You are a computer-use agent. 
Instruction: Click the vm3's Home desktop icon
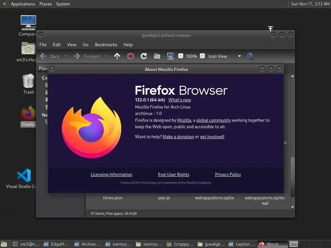click(28, 48)
